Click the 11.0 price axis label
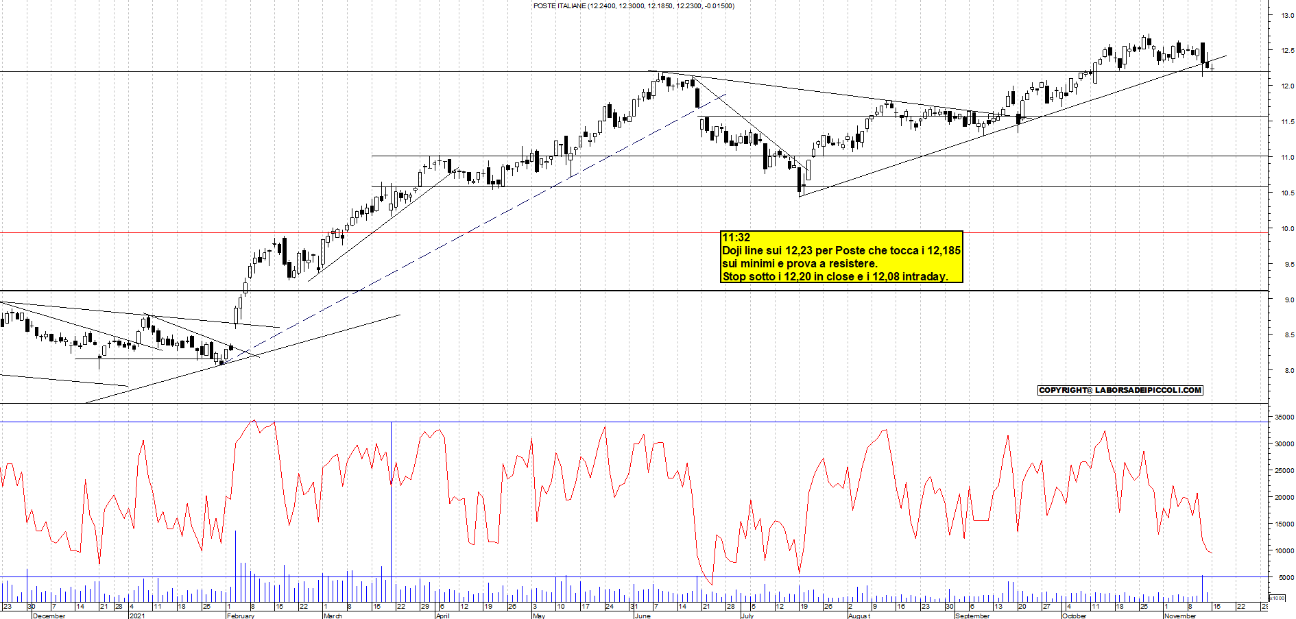This screenshot has height=619, width=1296. [x=1288, y=158]
